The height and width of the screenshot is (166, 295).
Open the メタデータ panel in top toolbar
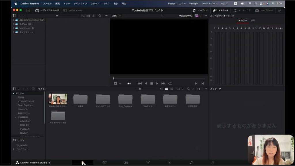220,10
